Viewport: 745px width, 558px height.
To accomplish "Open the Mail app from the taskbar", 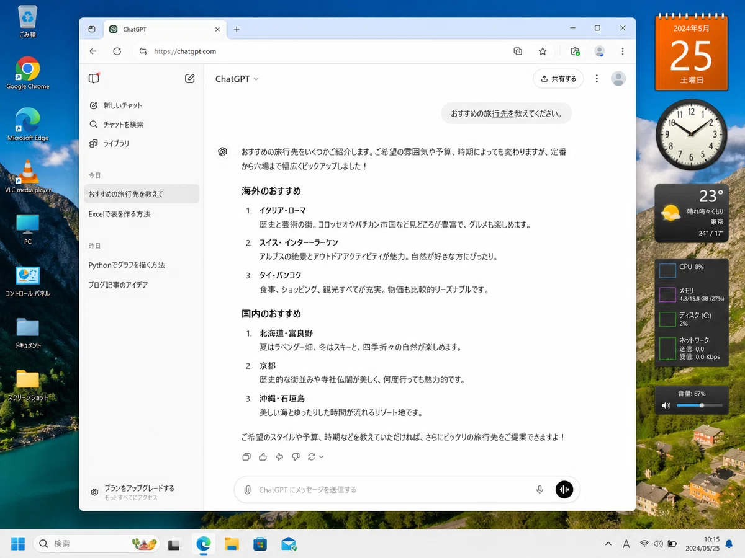I will 289,544.
